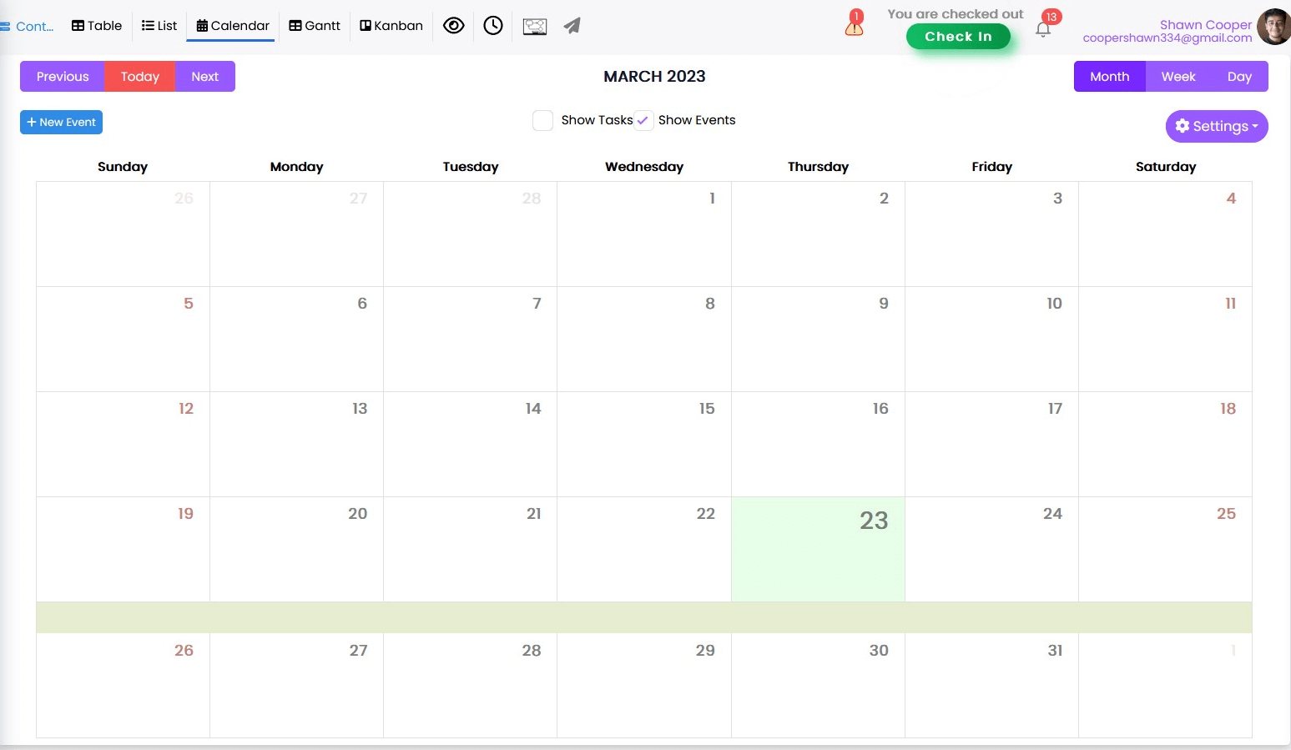Open the notifications bell icon

(1043, 29)
